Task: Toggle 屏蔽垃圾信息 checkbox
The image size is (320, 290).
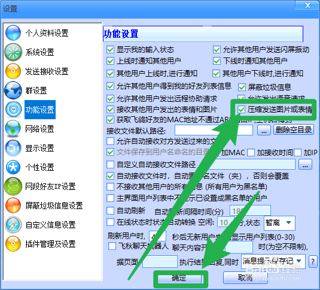Action: coord(242,87)
